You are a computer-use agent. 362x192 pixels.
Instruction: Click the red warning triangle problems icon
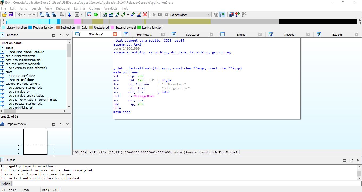(x=89, y=15)
